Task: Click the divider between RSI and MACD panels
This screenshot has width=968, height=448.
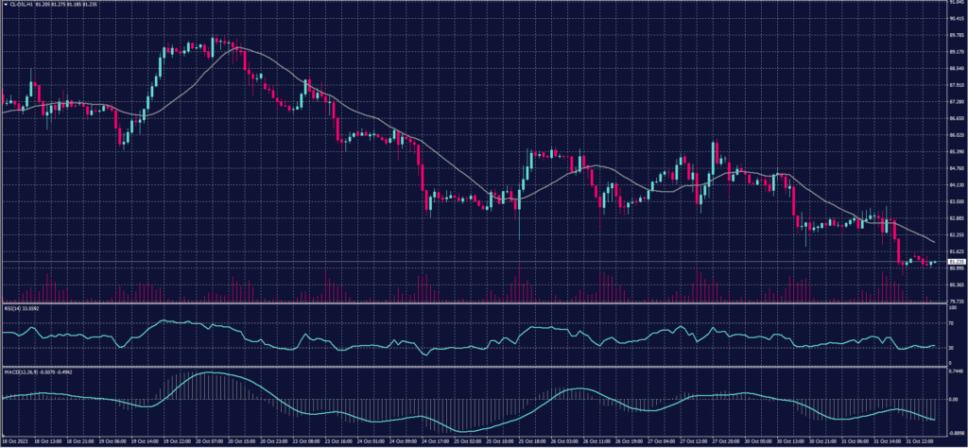Action: pyautogui.click(x=473, y=366)
